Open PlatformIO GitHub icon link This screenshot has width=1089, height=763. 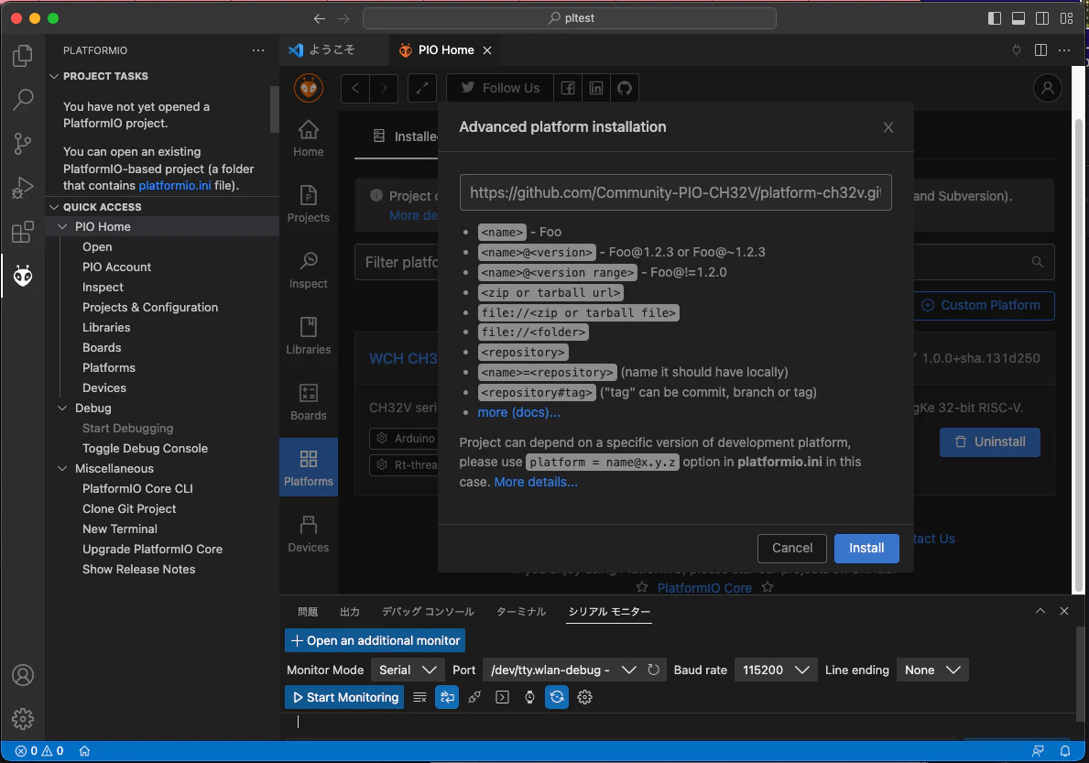coord(625,88)
